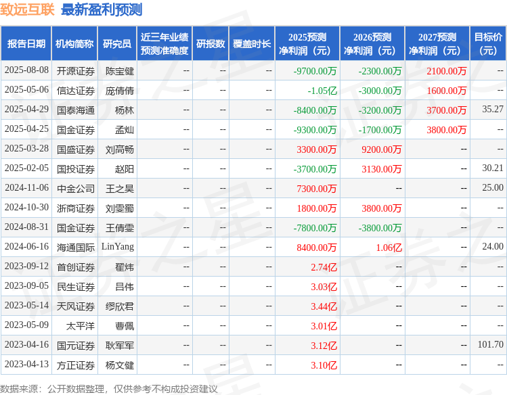
Task: Click analyst name 刘高畅
Action: [120, 149]
